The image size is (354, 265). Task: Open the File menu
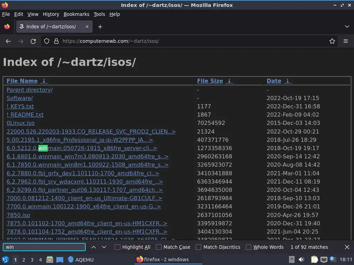tap(6, 14)
